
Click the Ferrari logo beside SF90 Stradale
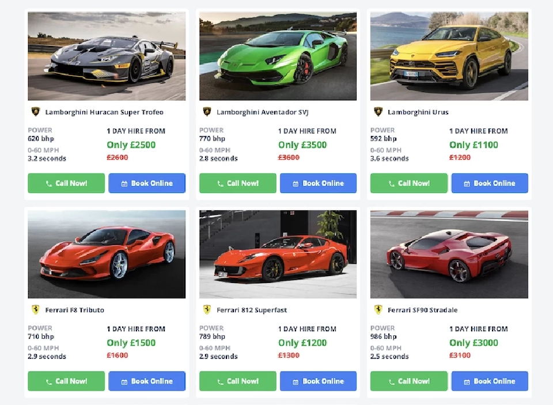point(378,310)
